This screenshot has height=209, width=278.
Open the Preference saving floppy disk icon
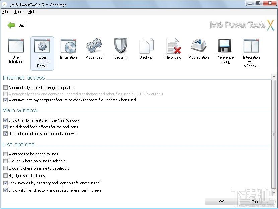coord(224,46)
